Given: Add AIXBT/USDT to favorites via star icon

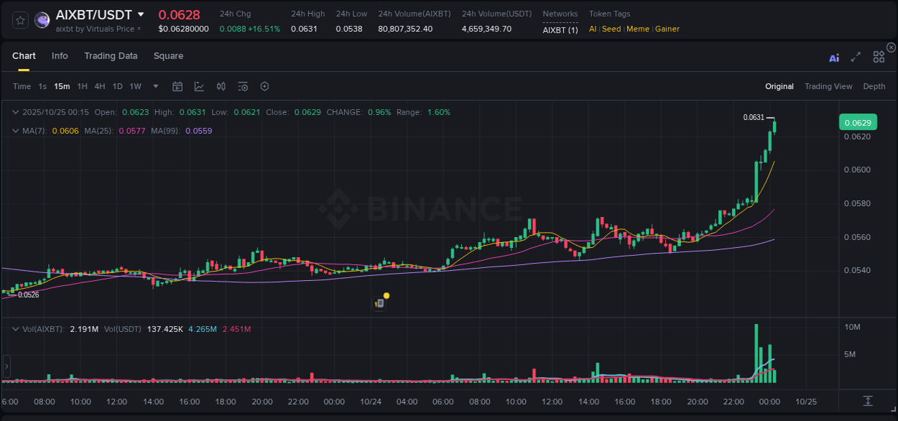Looking at the screenshot, I should (x=20, y=20).
